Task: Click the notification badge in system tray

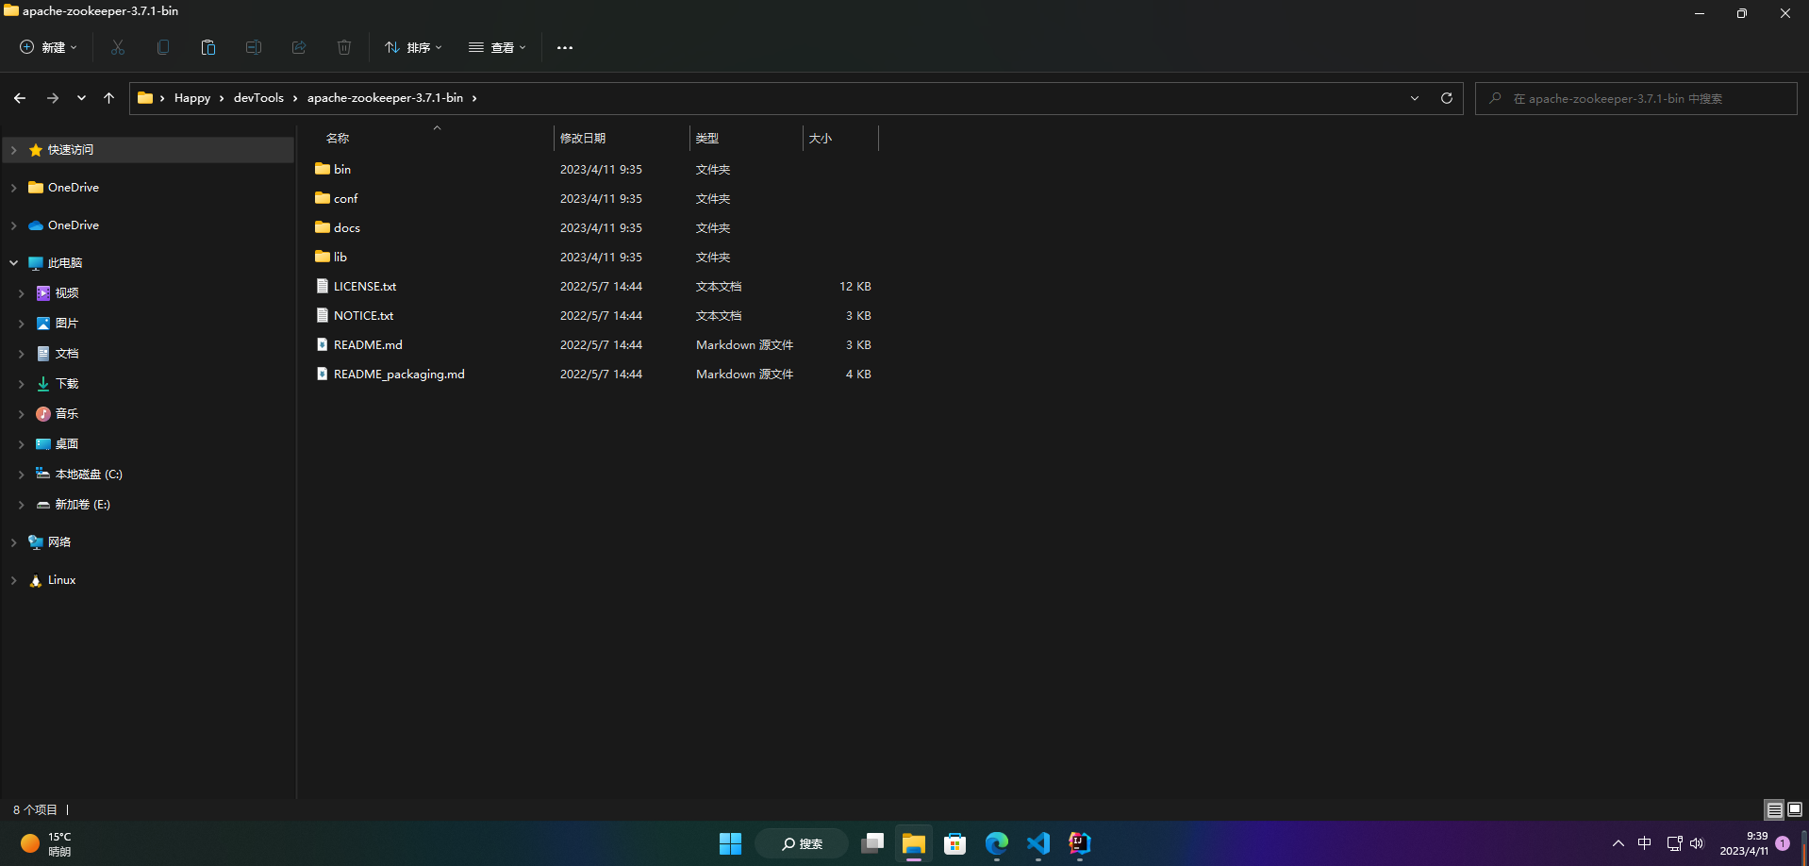Action: (1783, 843)
